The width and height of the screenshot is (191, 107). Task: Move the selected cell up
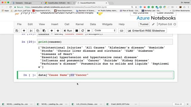coord(52,31)
